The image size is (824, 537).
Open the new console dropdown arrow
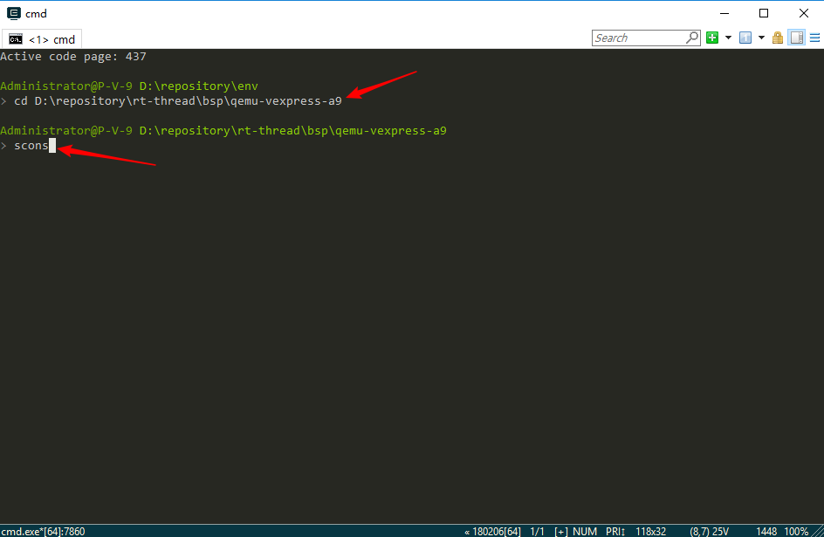727,38
